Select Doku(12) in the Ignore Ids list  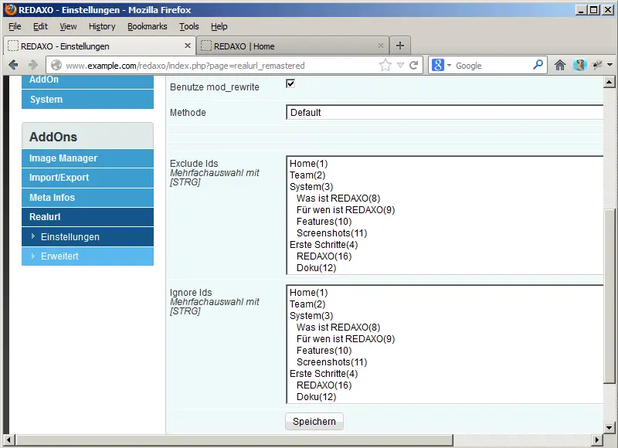point(445,397)
